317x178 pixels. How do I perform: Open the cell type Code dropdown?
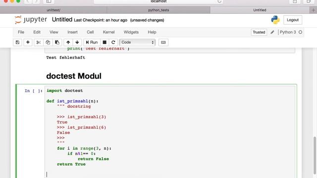tap(137, 43)
